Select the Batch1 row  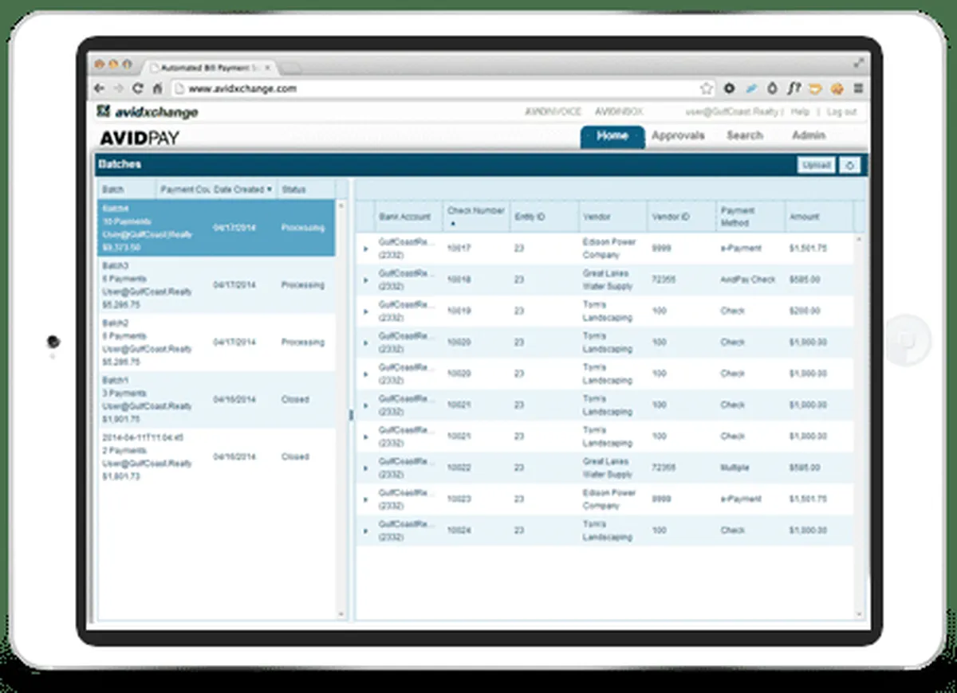(216, 400)
